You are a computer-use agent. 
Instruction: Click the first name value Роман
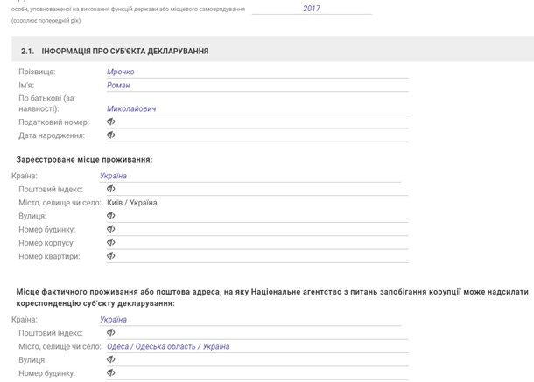(118, 85)
